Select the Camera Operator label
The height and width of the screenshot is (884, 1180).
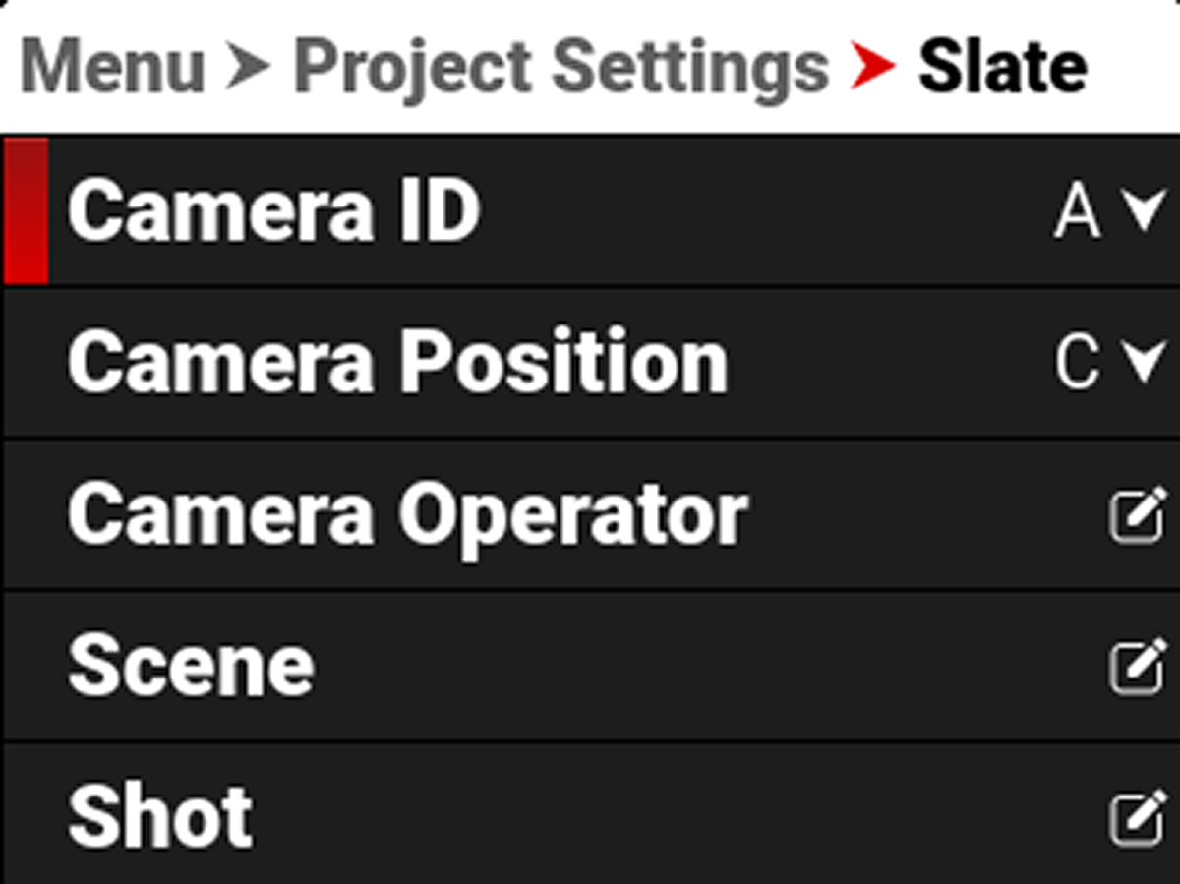[407, 514]
